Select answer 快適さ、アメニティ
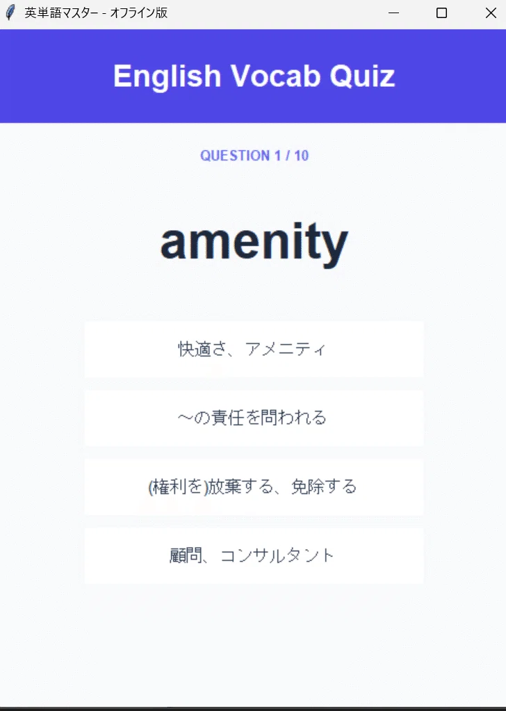Image resolution: width=506 pixels, height=711 pixels. coord(254,349)
